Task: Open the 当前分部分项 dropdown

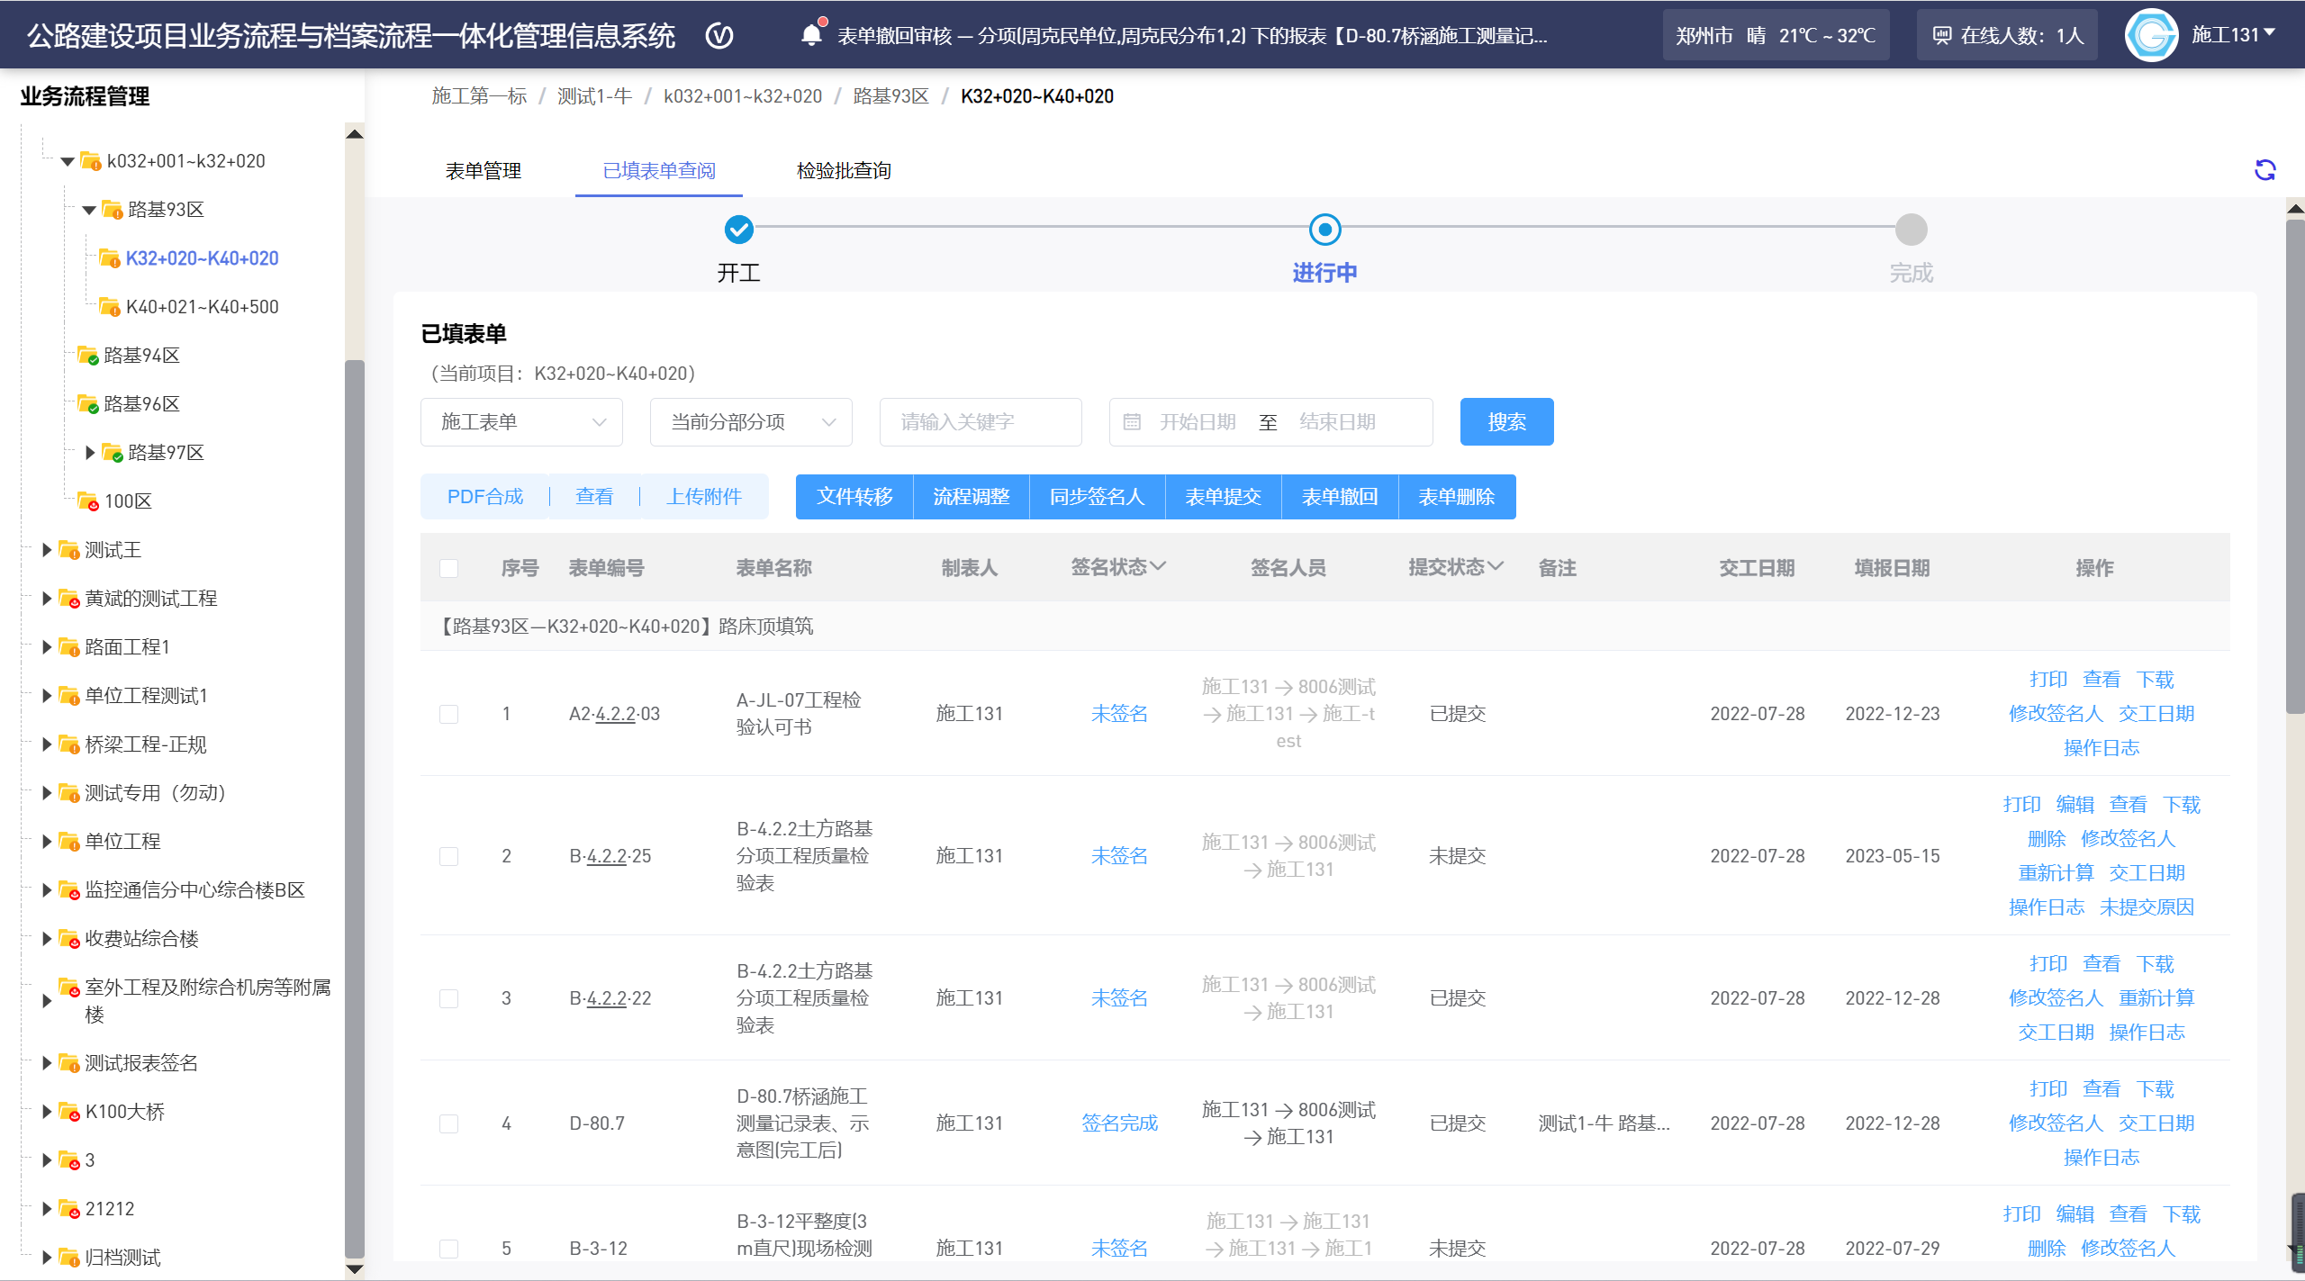Action: [x=752, y=422]
